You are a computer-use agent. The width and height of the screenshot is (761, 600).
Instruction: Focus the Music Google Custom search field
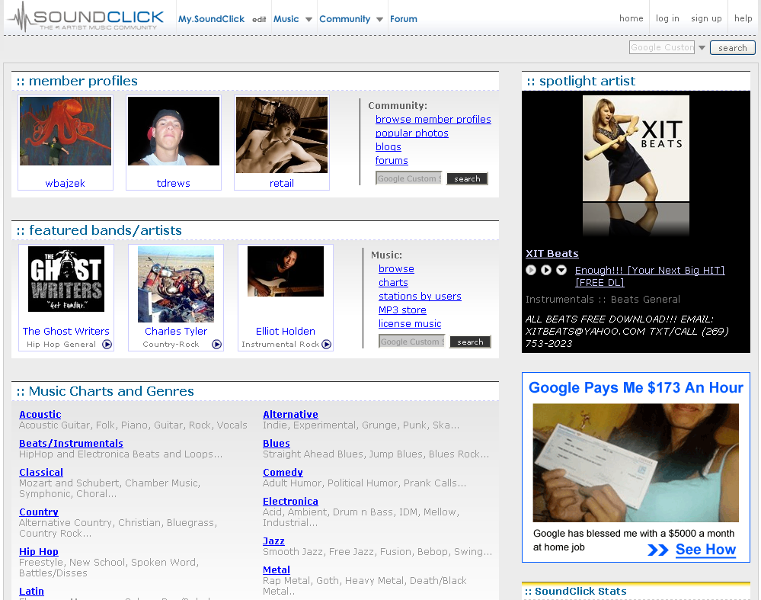411,342
